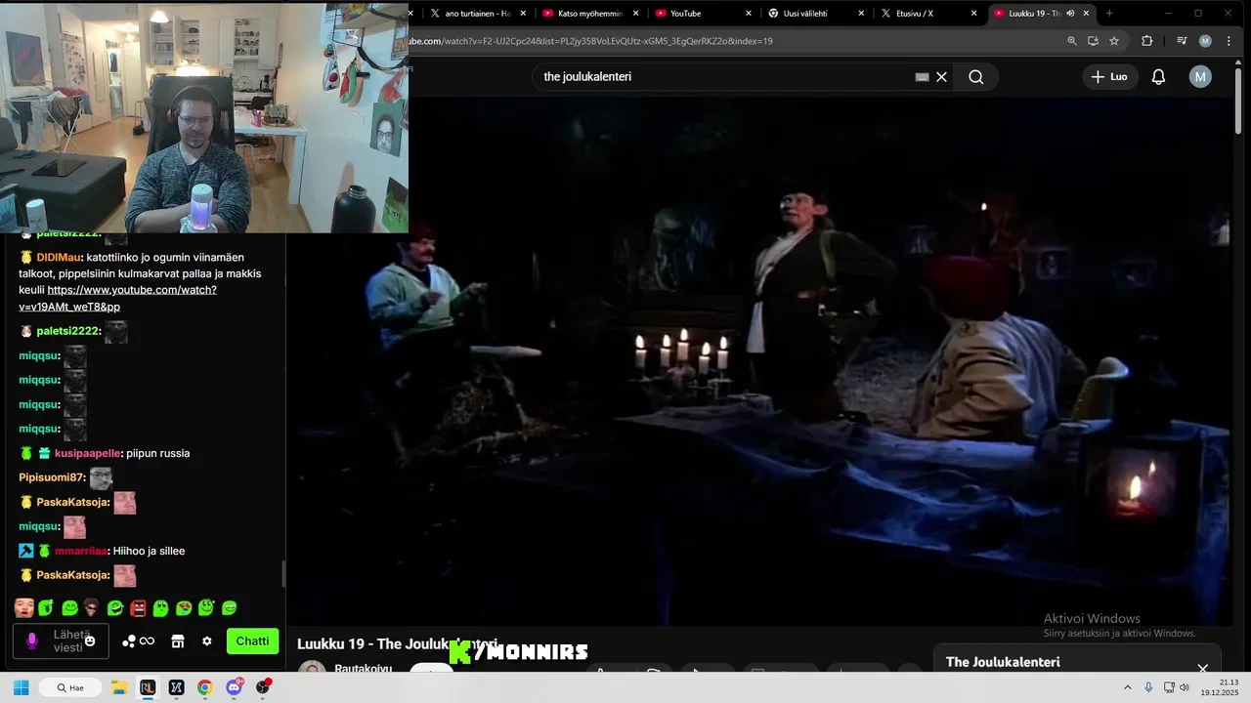Click the "piipun russia" chat message
This screenshot has height=703, width=1251.
click(157, 453)
